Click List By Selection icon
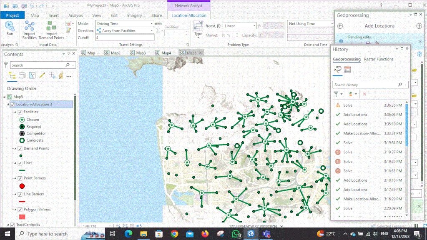 (x=32, y=75)
